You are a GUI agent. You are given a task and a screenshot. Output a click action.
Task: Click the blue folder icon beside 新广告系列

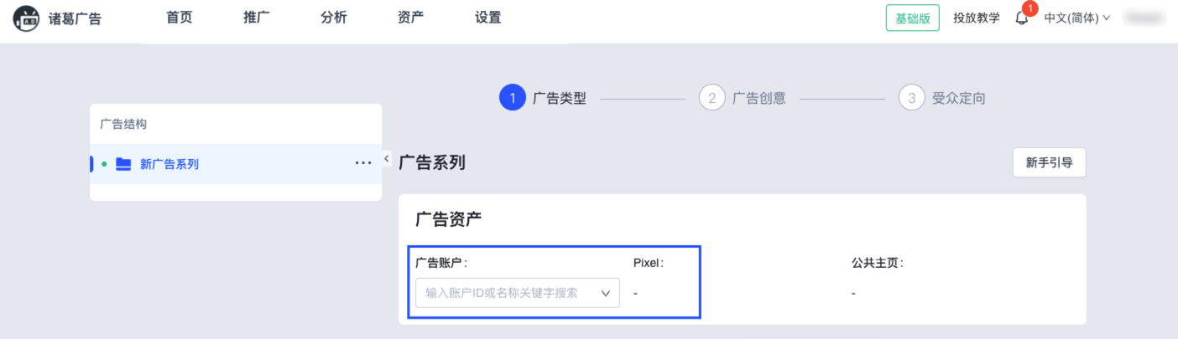tap(123, 164)
